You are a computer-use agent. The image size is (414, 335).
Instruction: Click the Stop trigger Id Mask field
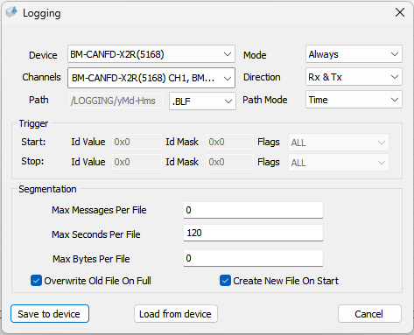[230, 162]
